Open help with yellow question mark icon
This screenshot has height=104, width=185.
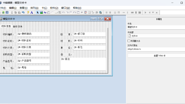[28, 12]
